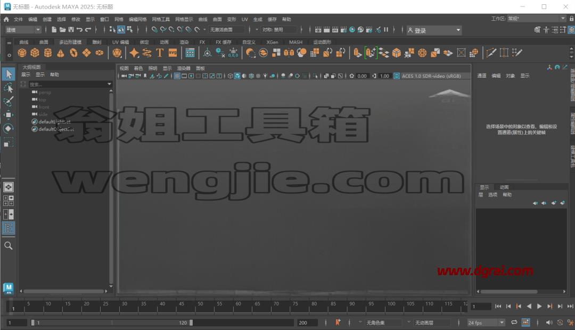575x330 pixels.
Task: Select the defaultLightSet outliner item
Action: pyautogui.click(x=54, y=121)
